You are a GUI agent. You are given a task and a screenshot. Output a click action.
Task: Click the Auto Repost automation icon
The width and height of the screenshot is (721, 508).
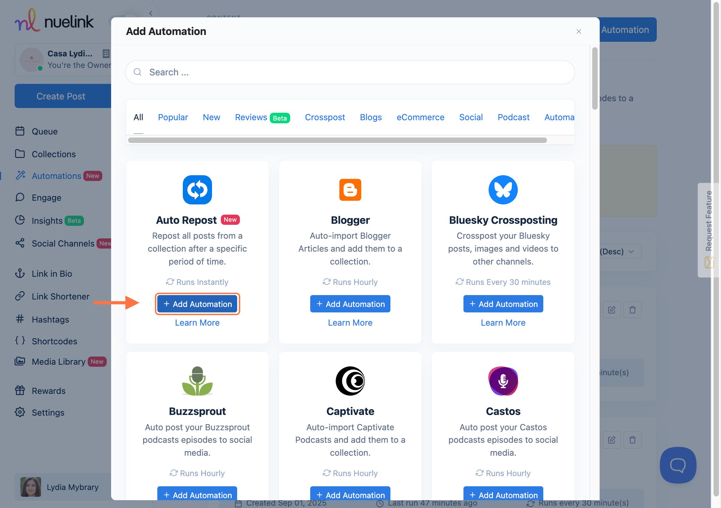[x=197, y=190]
